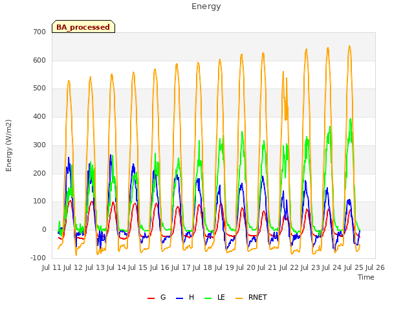Click the Jul 19 x-axis label

tap(224, 268)
